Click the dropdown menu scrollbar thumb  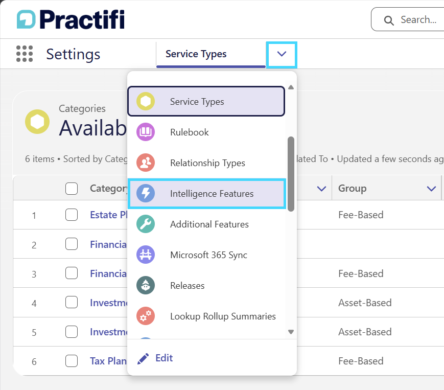[x=291, y=174]
